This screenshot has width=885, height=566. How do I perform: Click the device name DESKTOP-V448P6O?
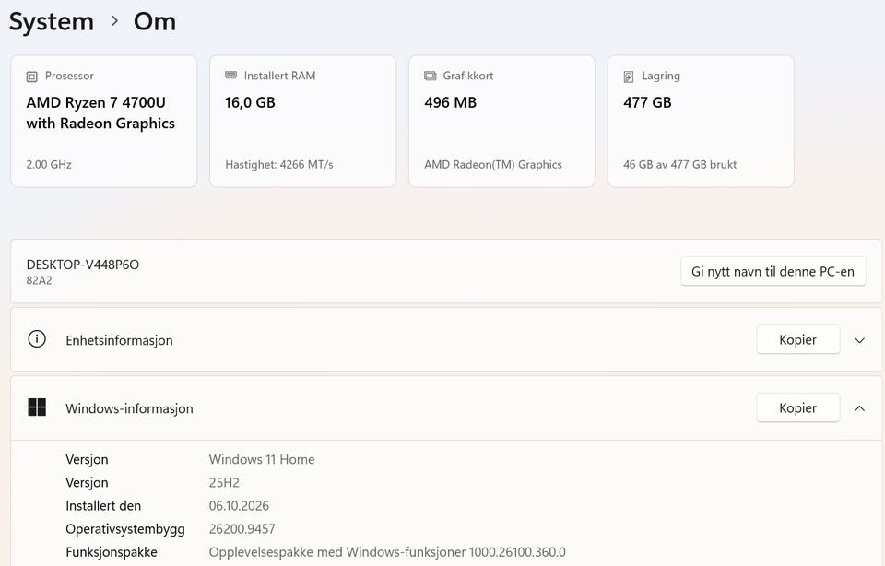pos(83,265)
